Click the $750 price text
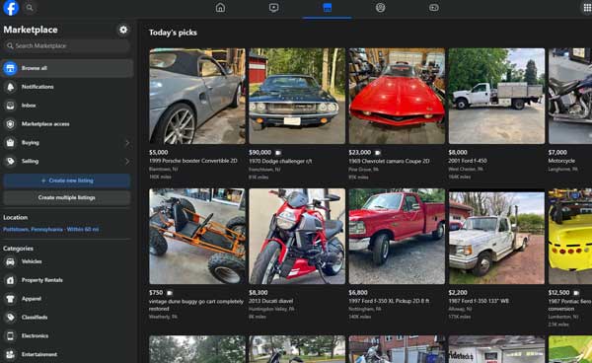Screen dimensions: 592x363 156,292
